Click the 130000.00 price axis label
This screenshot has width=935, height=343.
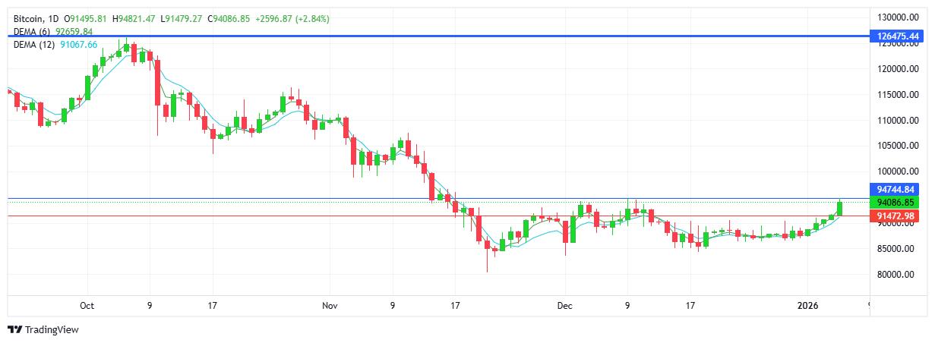(897, 17)
